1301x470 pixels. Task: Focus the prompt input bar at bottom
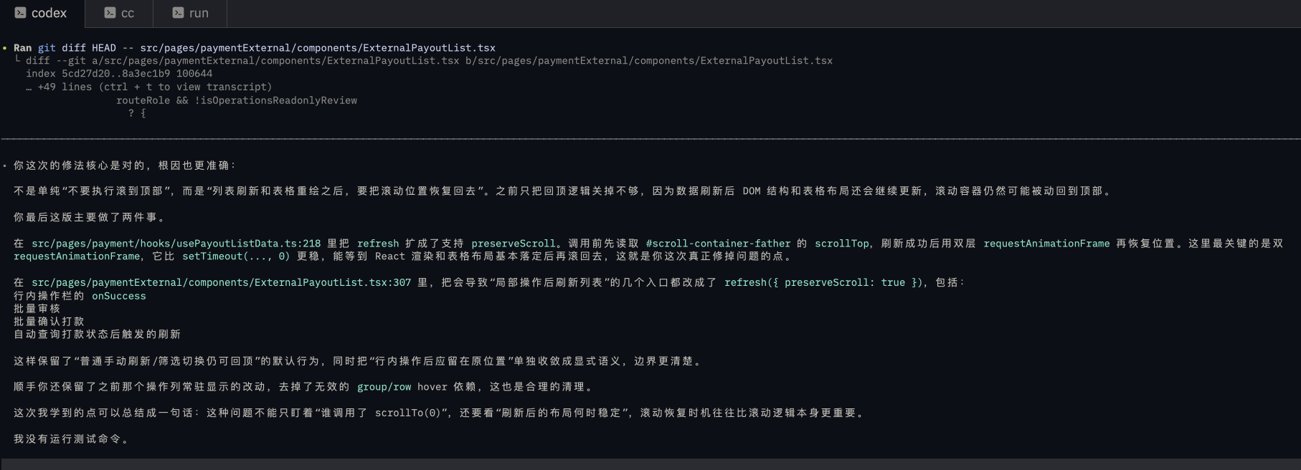tap(650, 464)
